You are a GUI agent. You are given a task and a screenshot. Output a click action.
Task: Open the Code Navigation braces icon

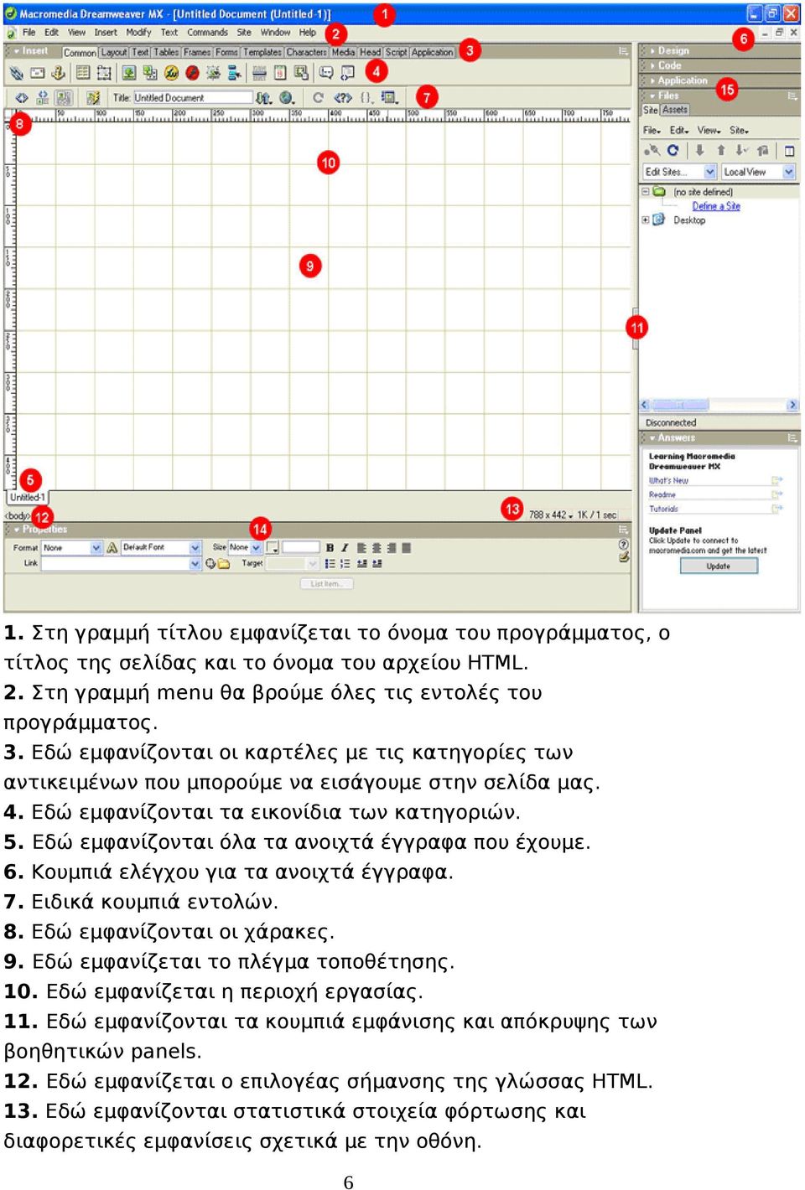366,98
